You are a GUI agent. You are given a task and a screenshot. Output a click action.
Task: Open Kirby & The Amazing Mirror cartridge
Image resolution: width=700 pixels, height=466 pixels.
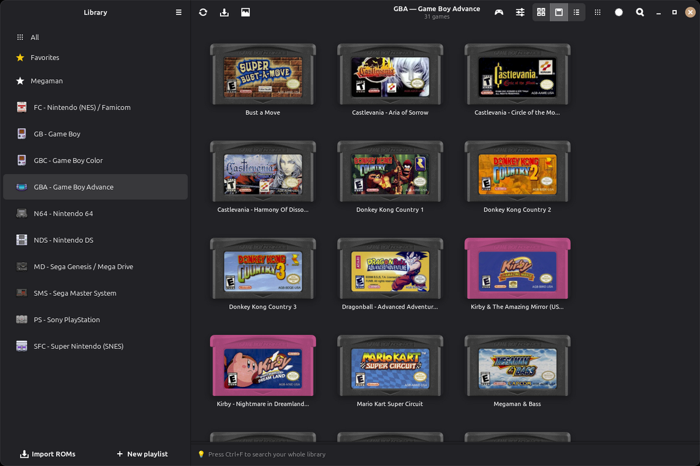(517, 269)
